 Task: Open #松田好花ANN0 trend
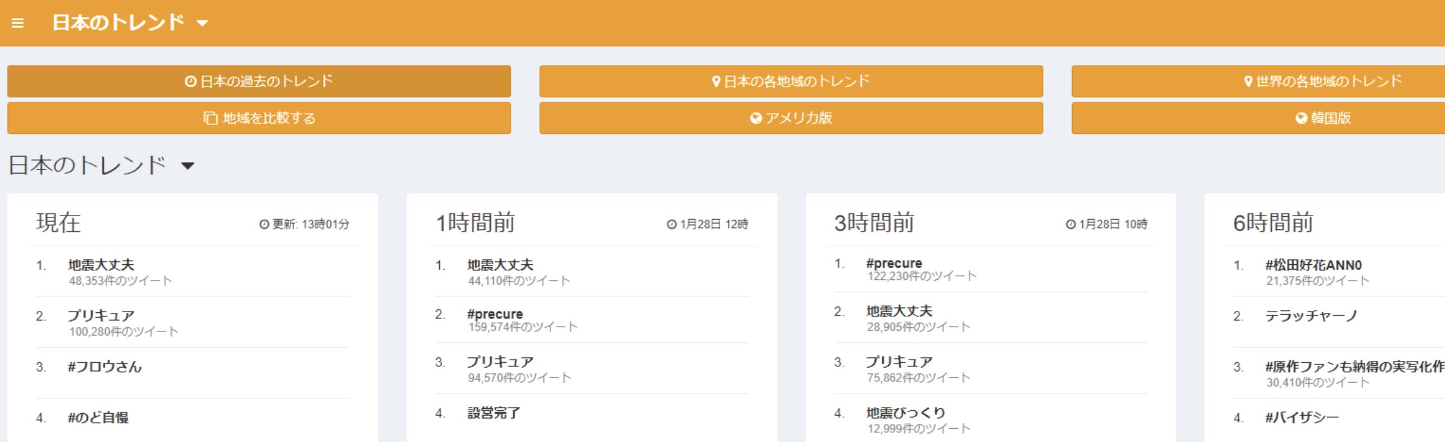pyautogui.click(x=1313, y=265)
